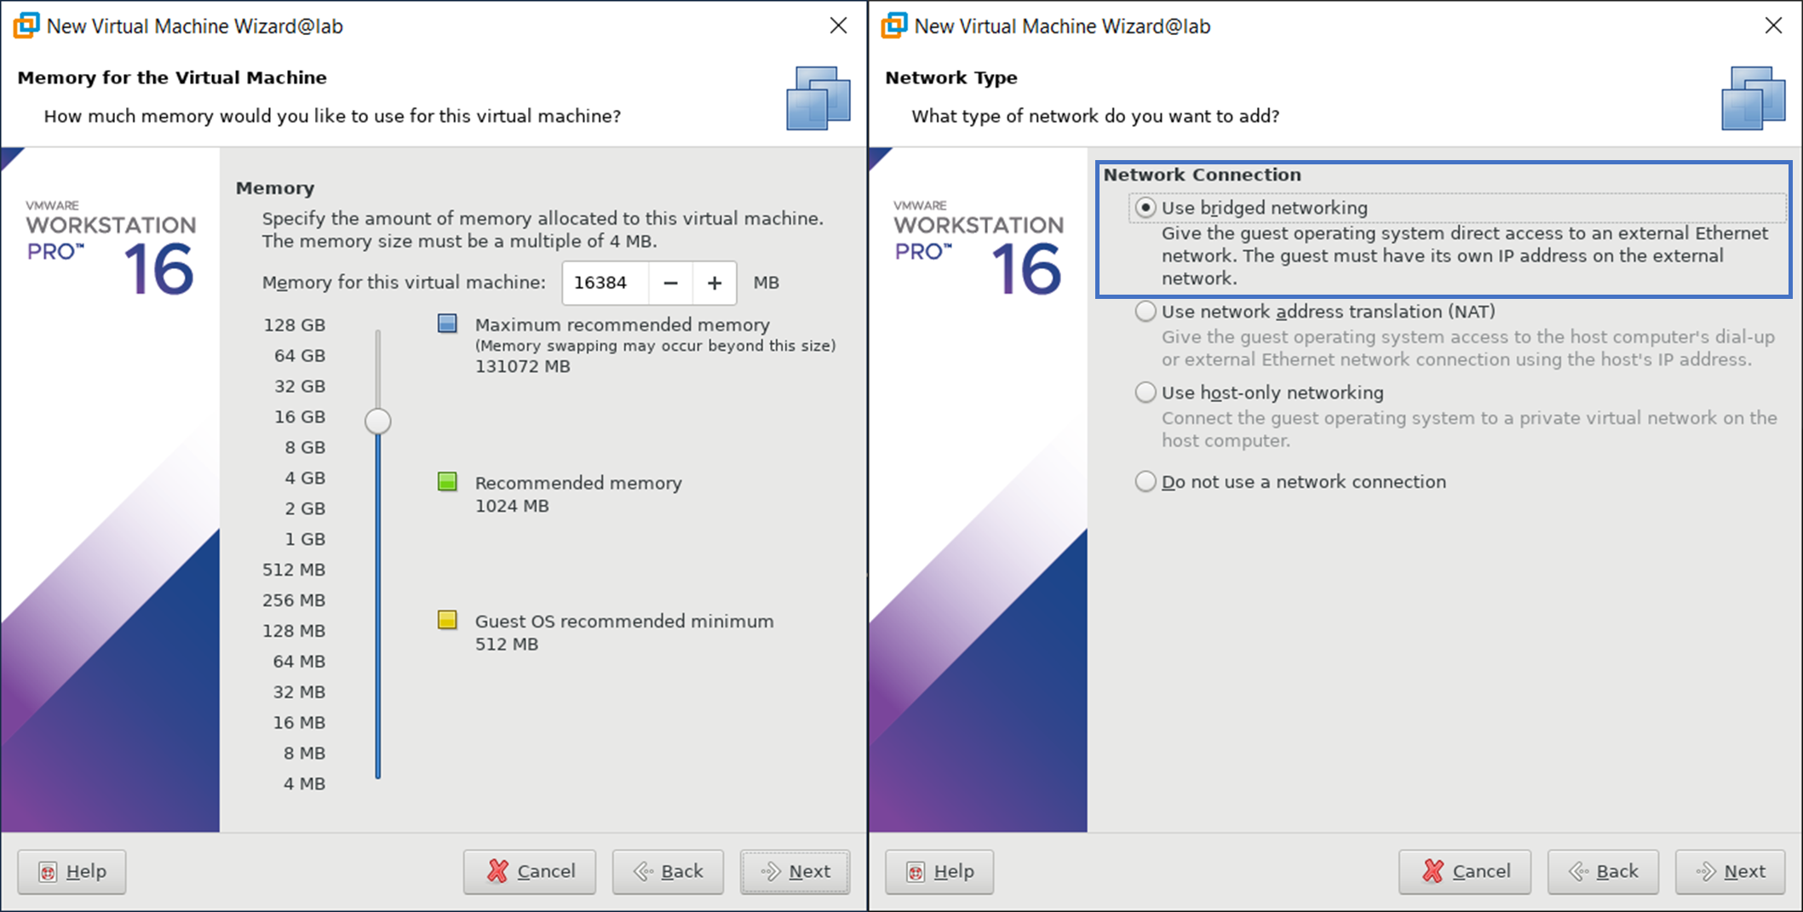Click the memory slider handle at 16 GB
Image resolution: width=1803 pixels, height=912 pixels.
pyautogui.click(x=378, y=421)
